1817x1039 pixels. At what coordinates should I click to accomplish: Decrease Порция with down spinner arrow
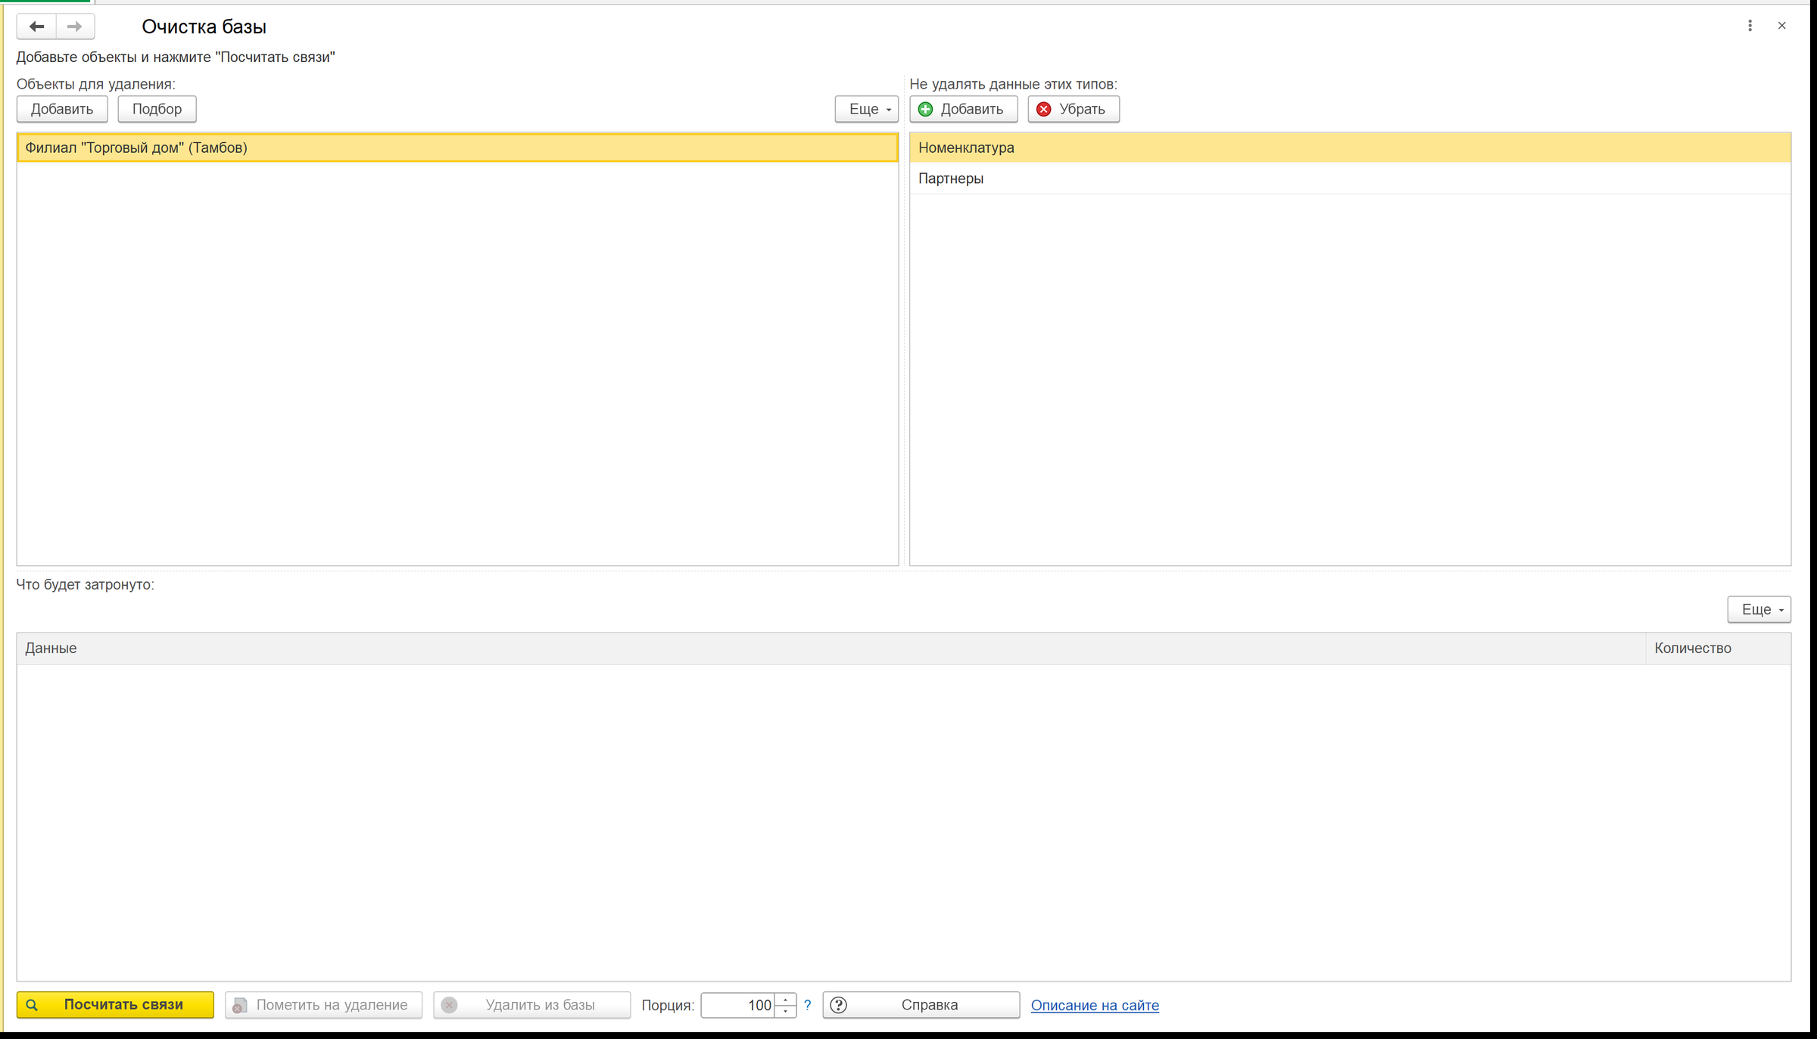coord(786,1011)
